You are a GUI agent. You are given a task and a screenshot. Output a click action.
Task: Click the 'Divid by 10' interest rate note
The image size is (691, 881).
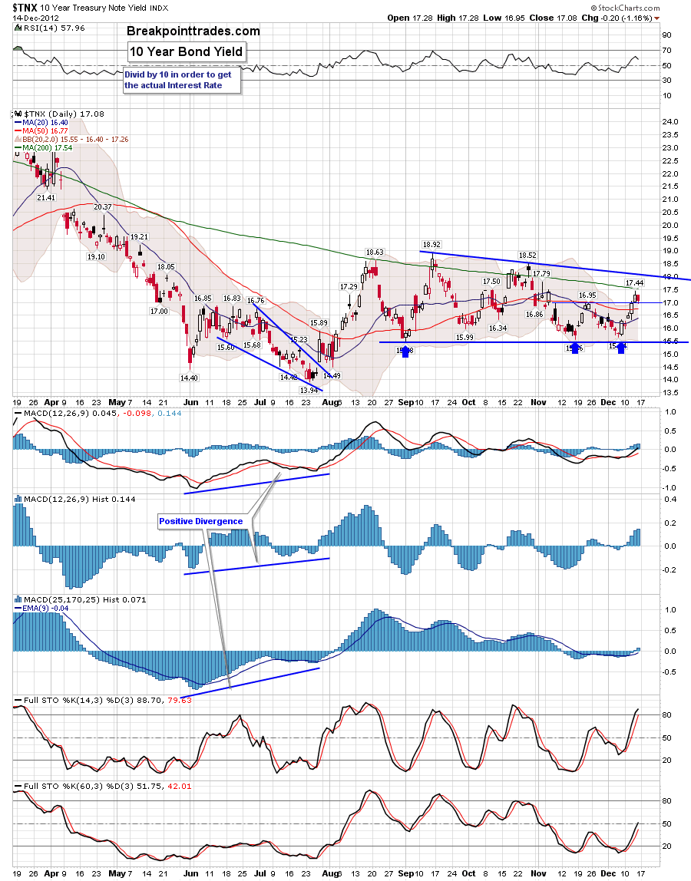(x=182, y=80)
